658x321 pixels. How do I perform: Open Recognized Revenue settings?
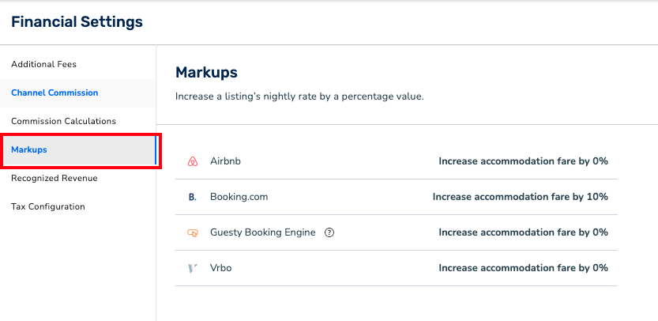55,178
